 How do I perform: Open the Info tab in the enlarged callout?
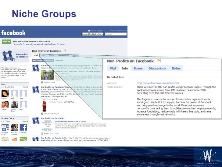pyautogui.click(x=125, y=68)
